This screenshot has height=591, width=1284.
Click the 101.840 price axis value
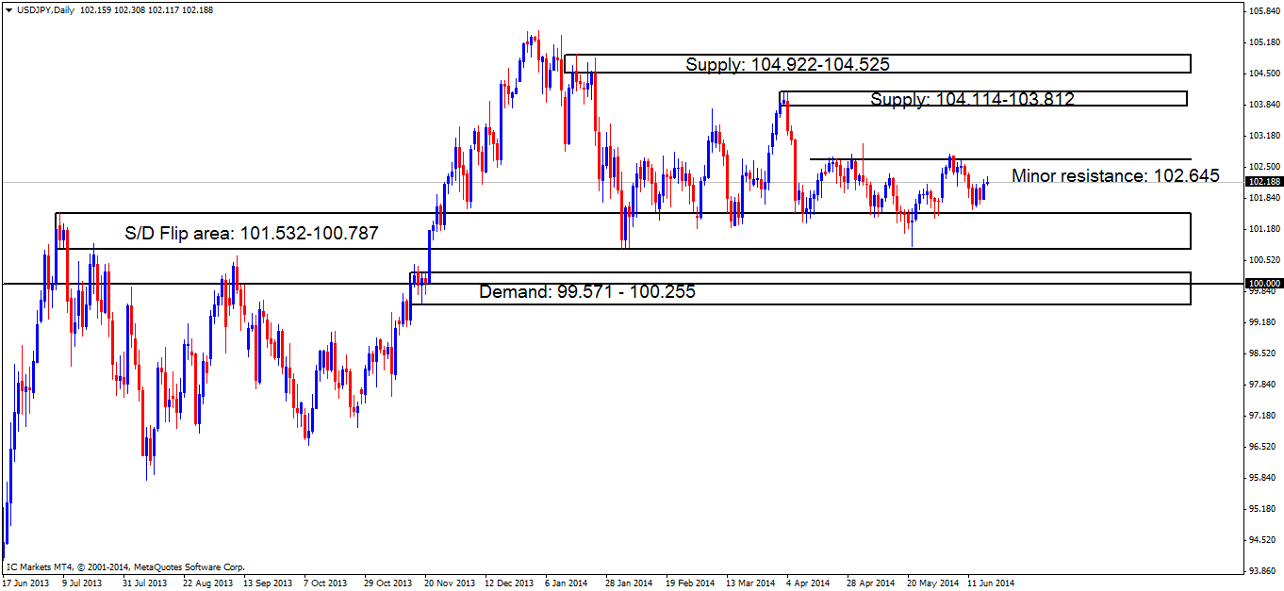point(1262,198)
